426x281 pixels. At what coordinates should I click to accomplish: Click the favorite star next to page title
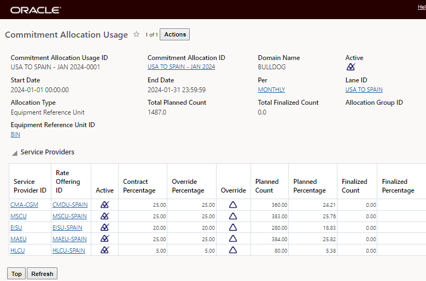point(136,34)
